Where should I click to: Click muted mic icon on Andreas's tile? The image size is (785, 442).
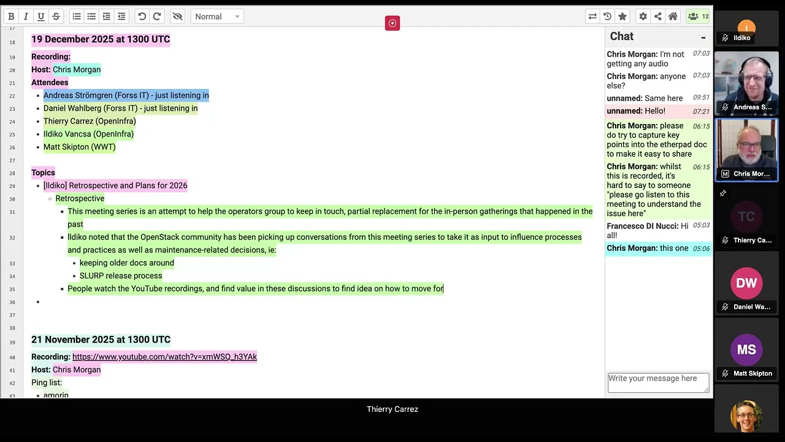click(x=725, y=107)
